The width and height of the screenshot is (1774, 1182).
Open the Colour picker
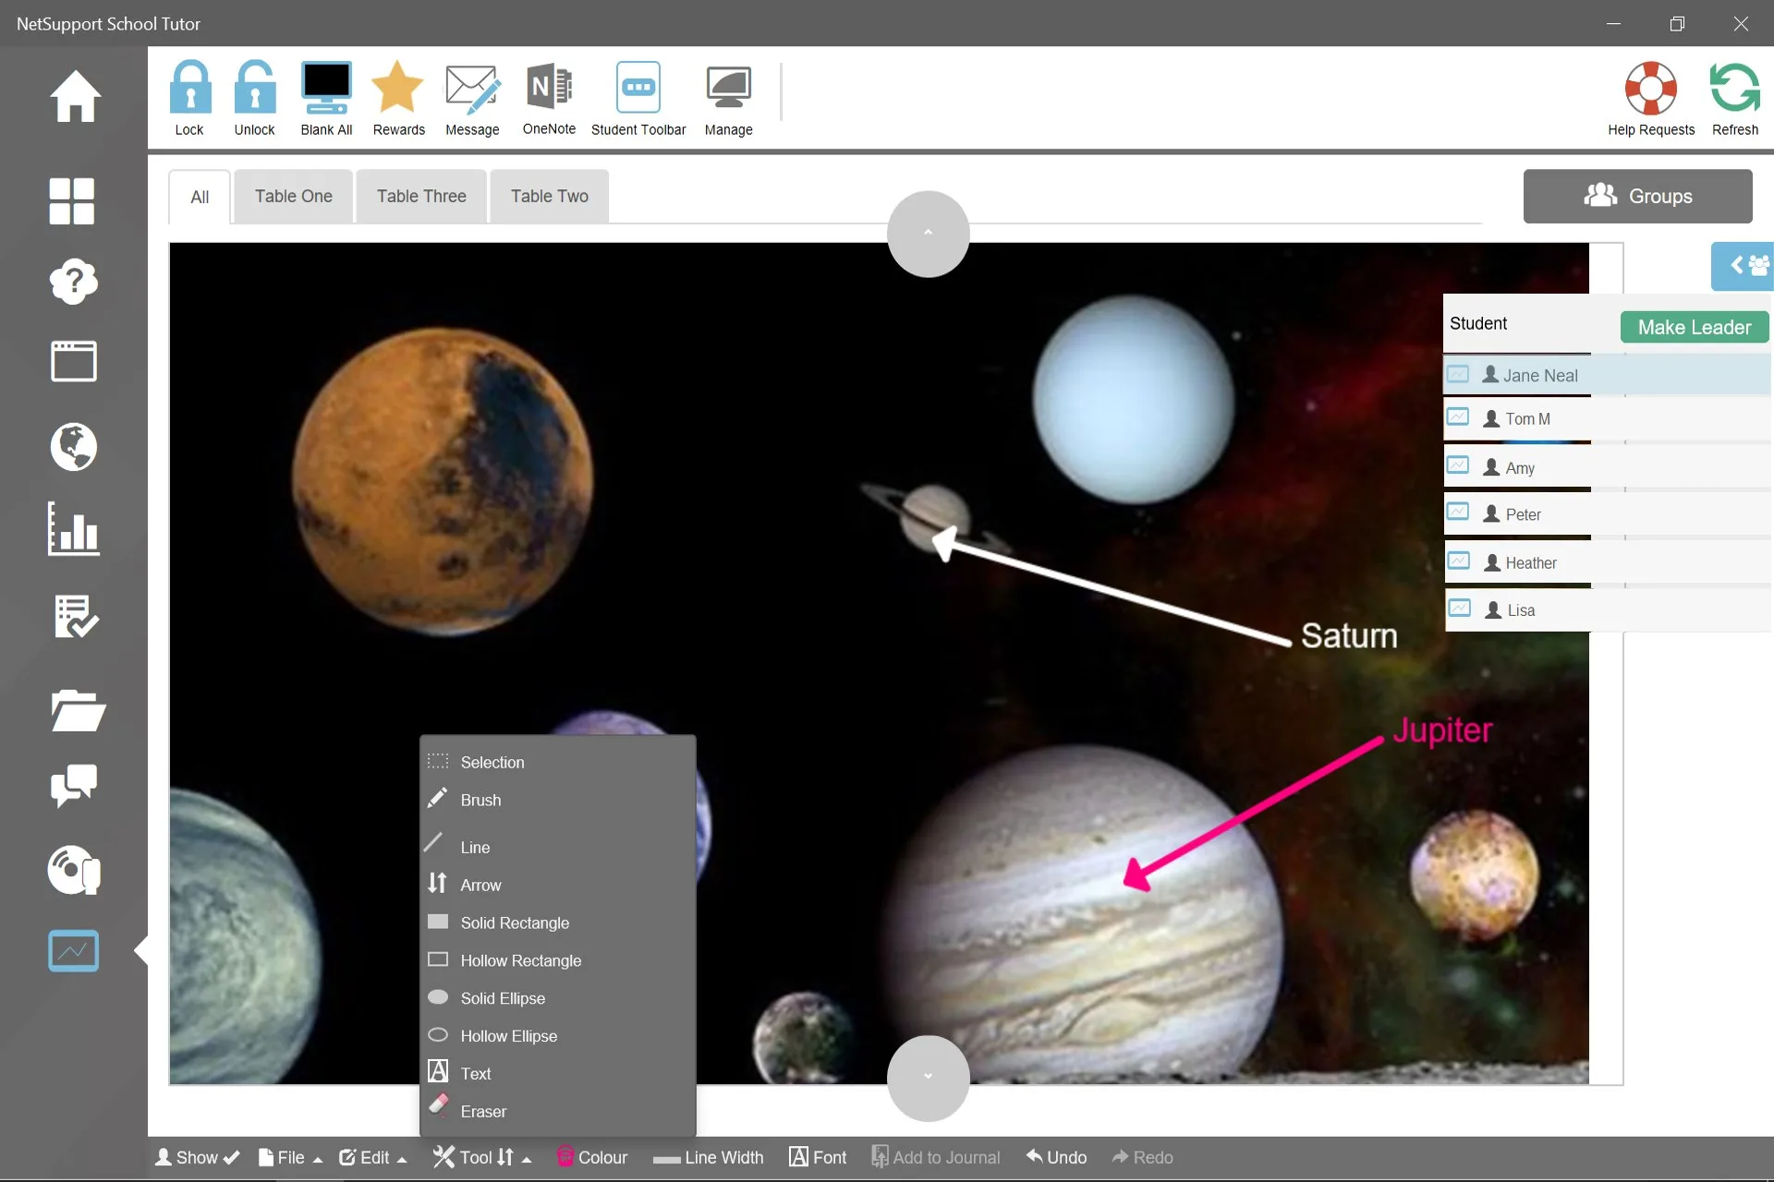pyautogui.click(x=592, y=1158)
